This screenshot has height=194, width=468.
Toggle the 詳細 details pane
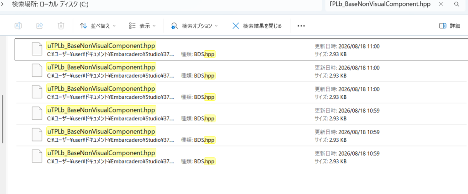coord(450,26)
